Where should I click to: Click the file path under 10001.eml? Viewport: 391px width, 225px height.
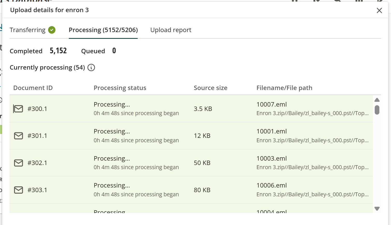pyautogui.click(x=312, y=140)
